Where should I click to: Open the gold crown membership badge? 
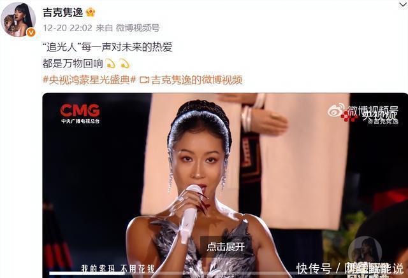(x=91, y=12)
